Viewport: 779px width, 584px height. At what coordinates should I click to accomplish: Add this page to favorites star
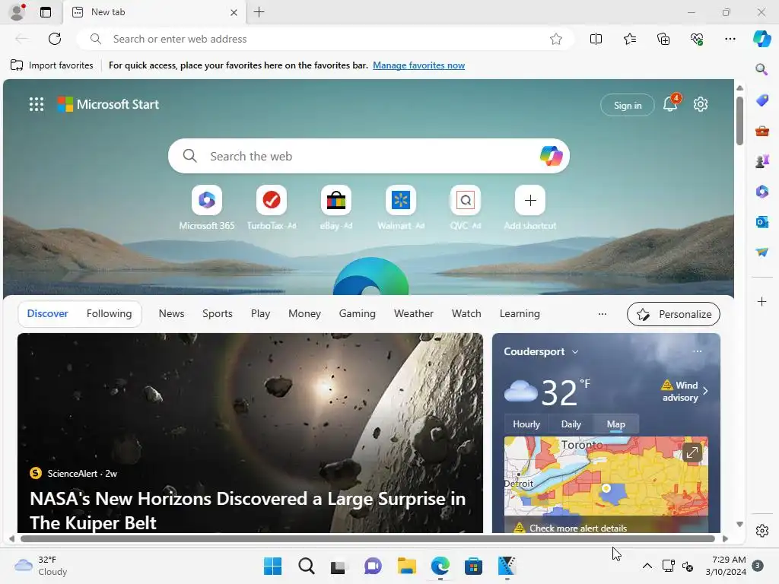point(556,39)
